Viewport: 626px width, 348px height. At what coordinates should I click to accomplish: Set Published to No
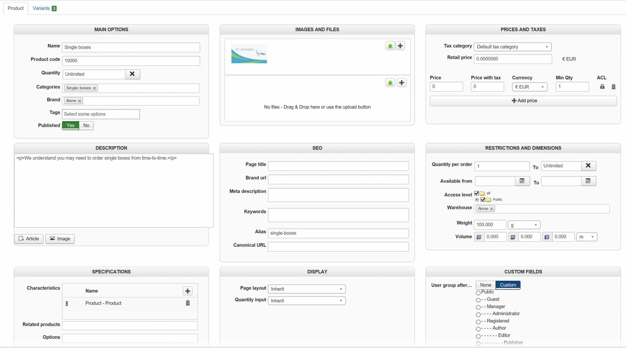[86, 125]
